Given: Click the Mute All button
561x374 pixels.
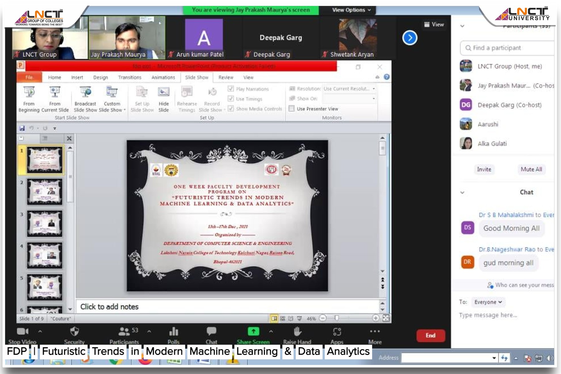Looking at the screenshot, I should [531, 169].
